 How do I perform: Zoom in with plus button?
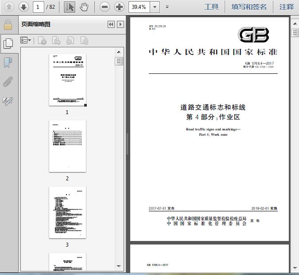119,7
